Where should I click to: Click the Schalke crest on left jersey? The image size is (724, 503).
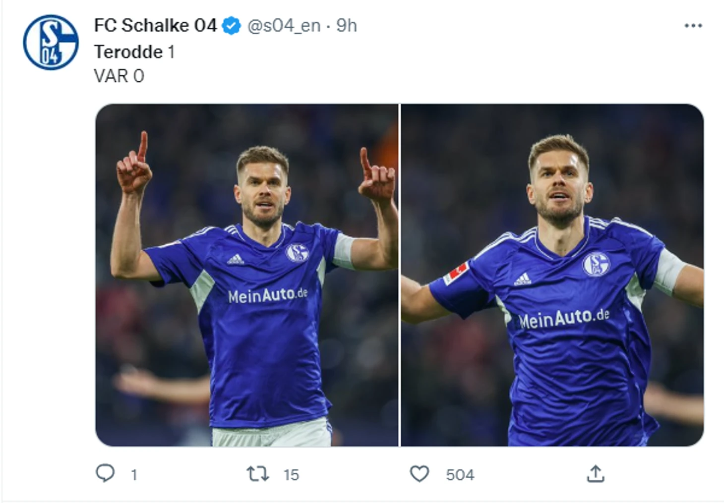pos(297,253)
